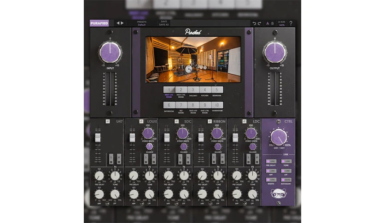This screenshot has height=223, width=385.
Task: Toggle the PRE DELAY link switch
Action: point(271,161)
